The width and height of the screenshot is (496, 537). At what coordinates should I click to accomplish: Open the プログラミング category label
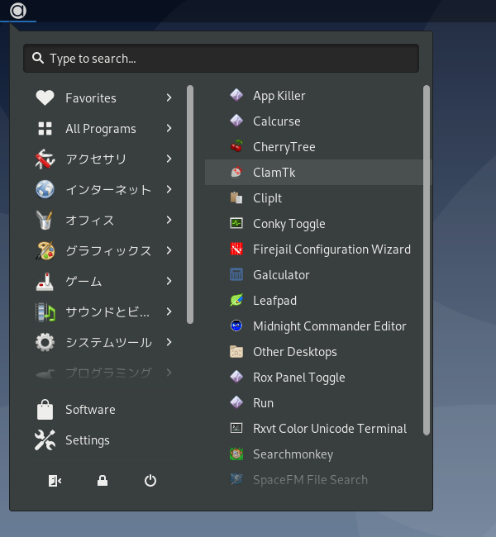[x=108, y=373]
